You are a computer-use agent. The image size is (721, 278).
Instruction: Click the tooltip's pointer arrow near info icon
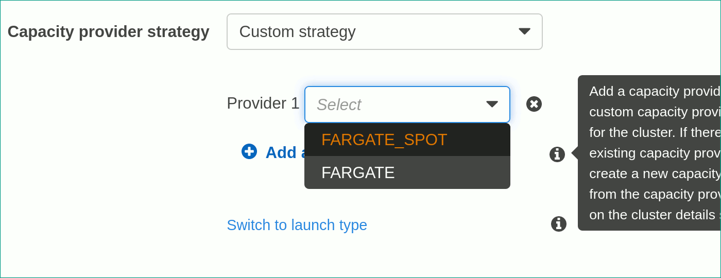tap(575, 153)
